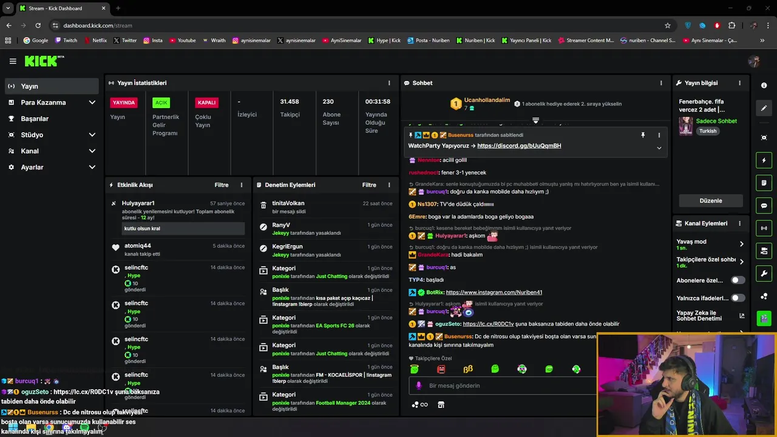Open pinned message three-dot options

point(659,135)
